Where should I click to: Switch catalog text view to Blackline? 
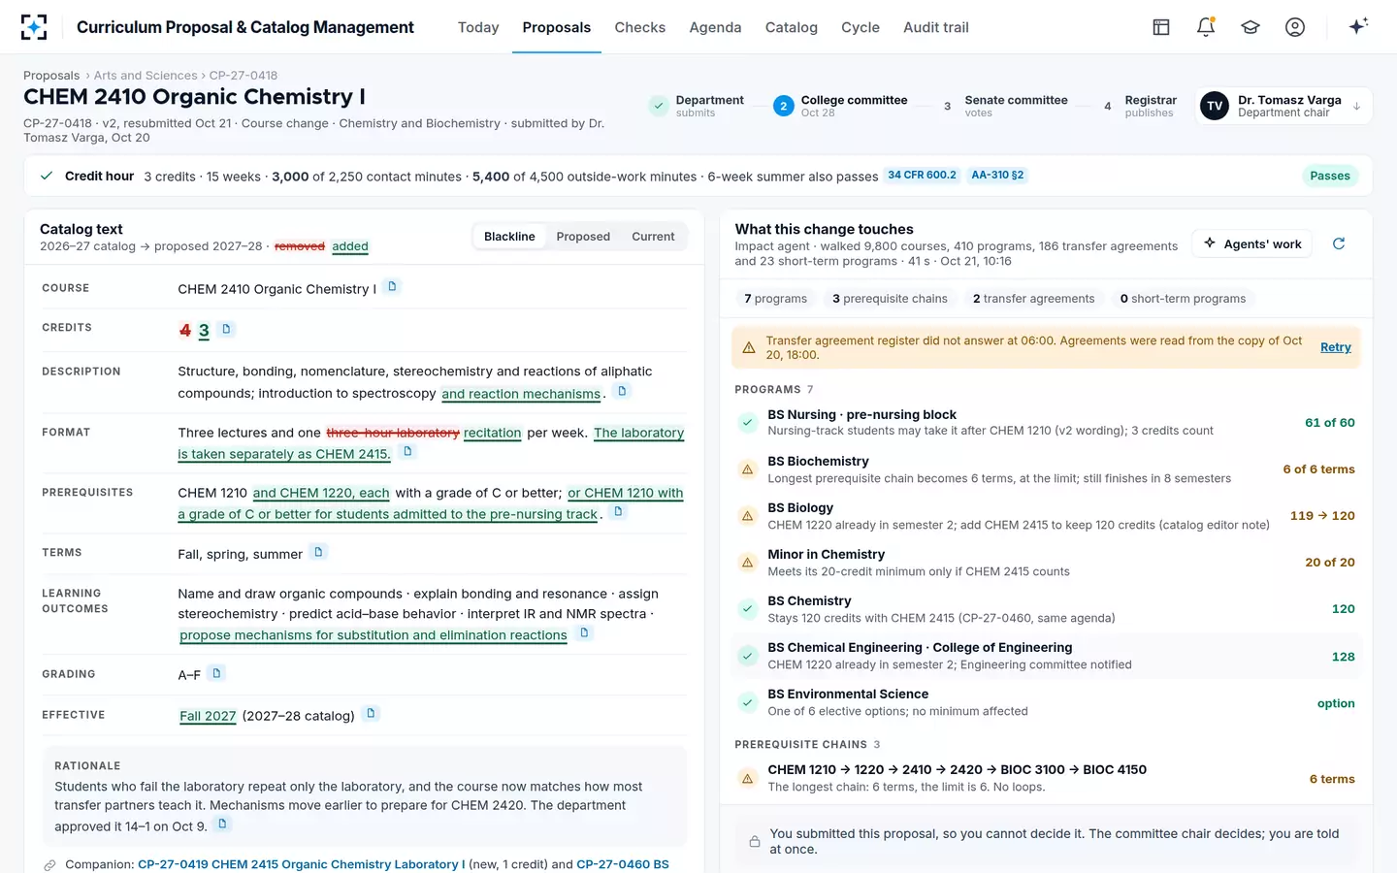pyautogui.click(x=509, y=237)
